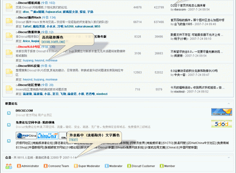This screenshot has width=236, height=173.
Task: Click monkeye in the Discuz!BUG反馈 row
Action: pyautogui.click(x=52, y=79)
